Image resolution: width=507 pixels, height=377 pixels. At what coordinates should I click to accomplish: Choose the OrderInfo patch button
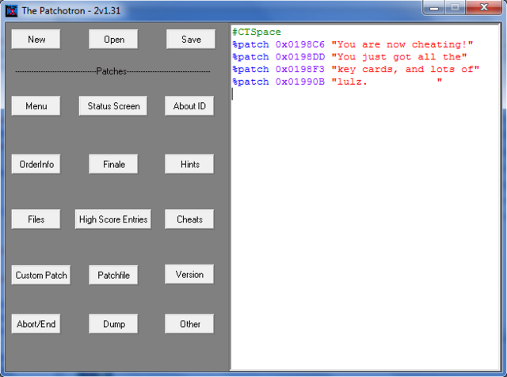tap(36, 165)
